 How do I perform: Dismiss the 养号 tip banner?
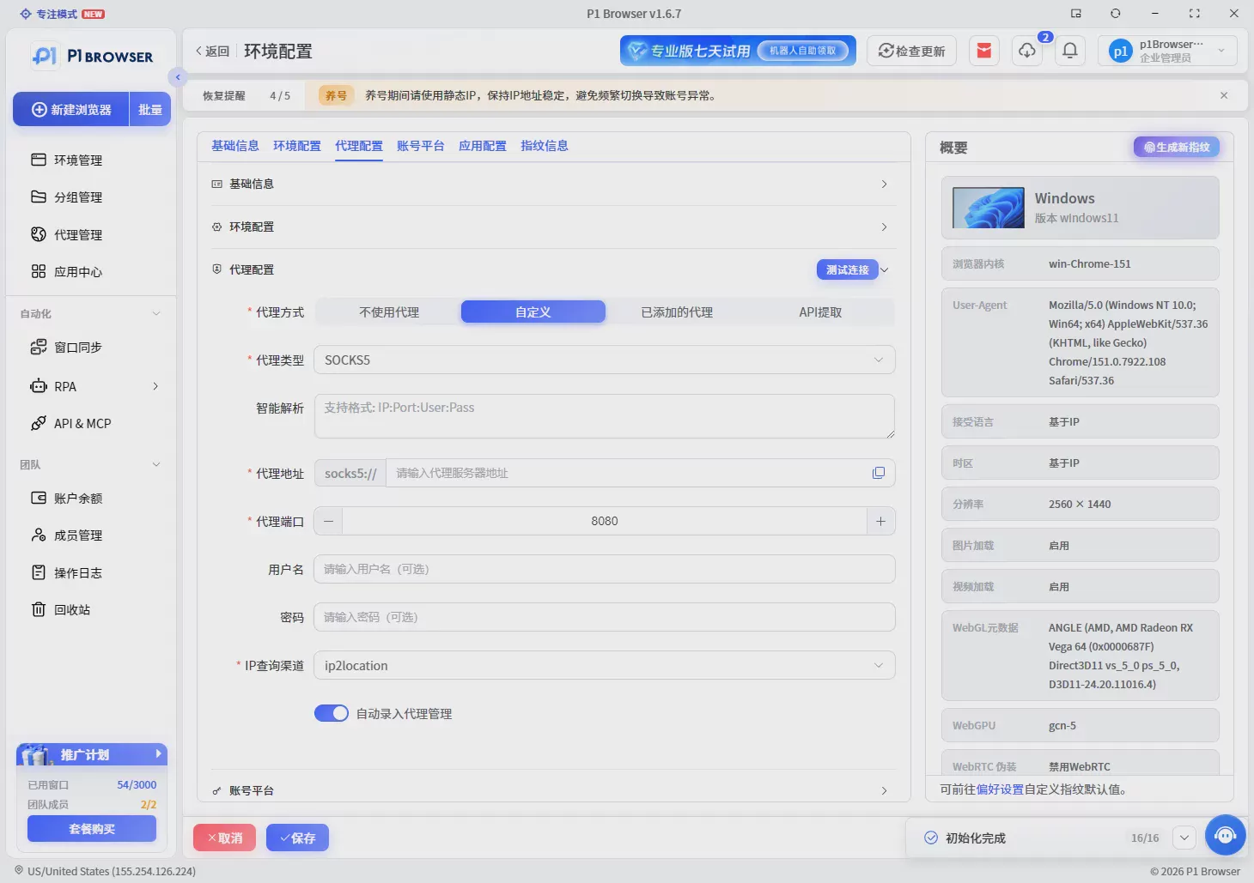click(1224, 95)
